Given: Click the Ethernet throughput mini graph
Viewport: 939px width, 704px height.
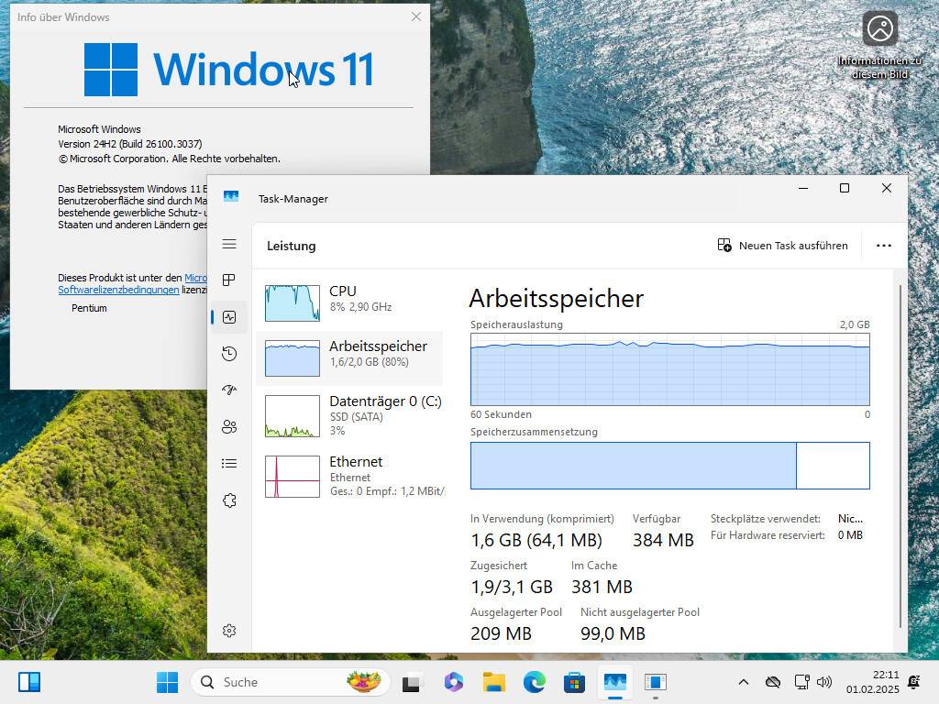Looking at the screenshot, I should pyautogui.click(x=293, y=477).
